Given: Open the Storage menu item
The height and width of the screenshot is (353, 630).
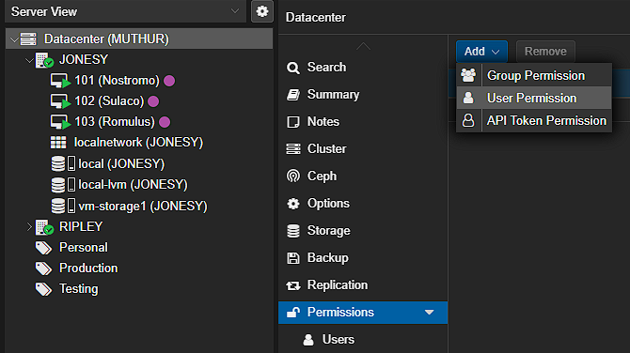Looking at the screenshot, I should [x=363, y=231].
